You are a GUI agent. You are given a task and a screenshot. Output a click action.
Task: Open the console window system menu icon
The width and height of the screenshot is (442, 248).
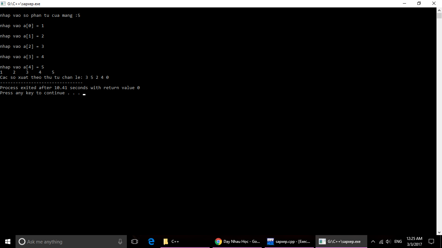3,4
